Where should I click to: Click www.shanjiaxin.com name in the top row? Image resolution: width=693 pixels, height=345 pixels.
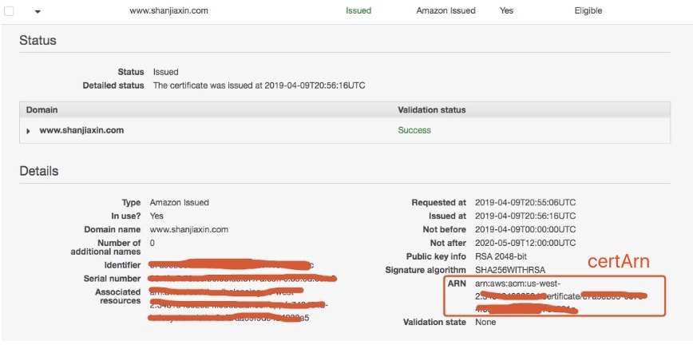click(x=168, y=10)
